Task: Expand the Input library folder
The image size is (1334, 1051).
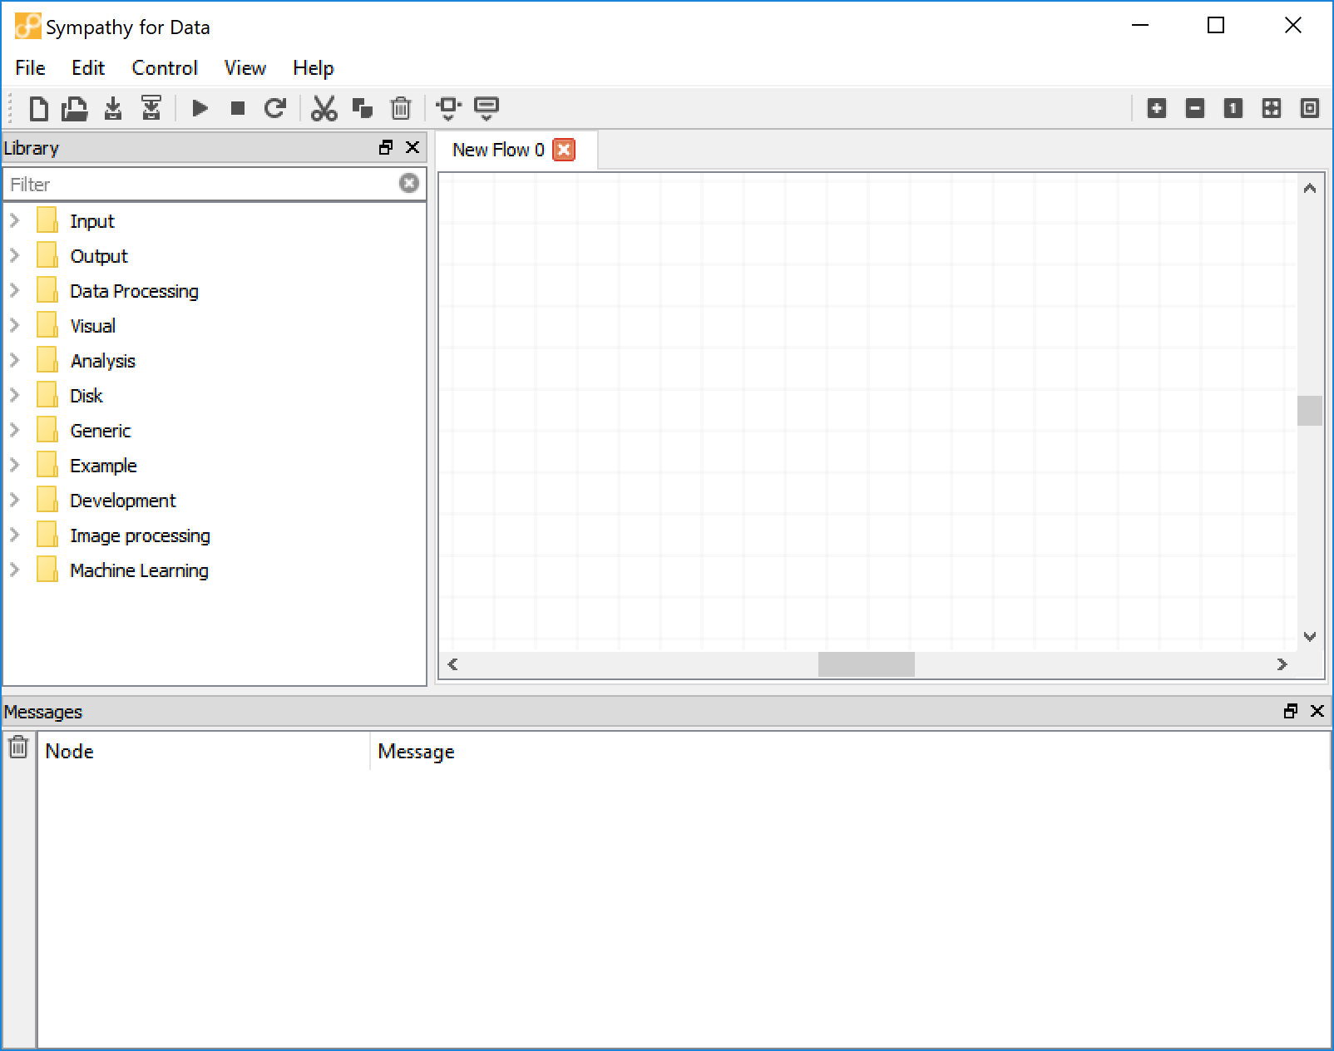Action: [14, 220]
